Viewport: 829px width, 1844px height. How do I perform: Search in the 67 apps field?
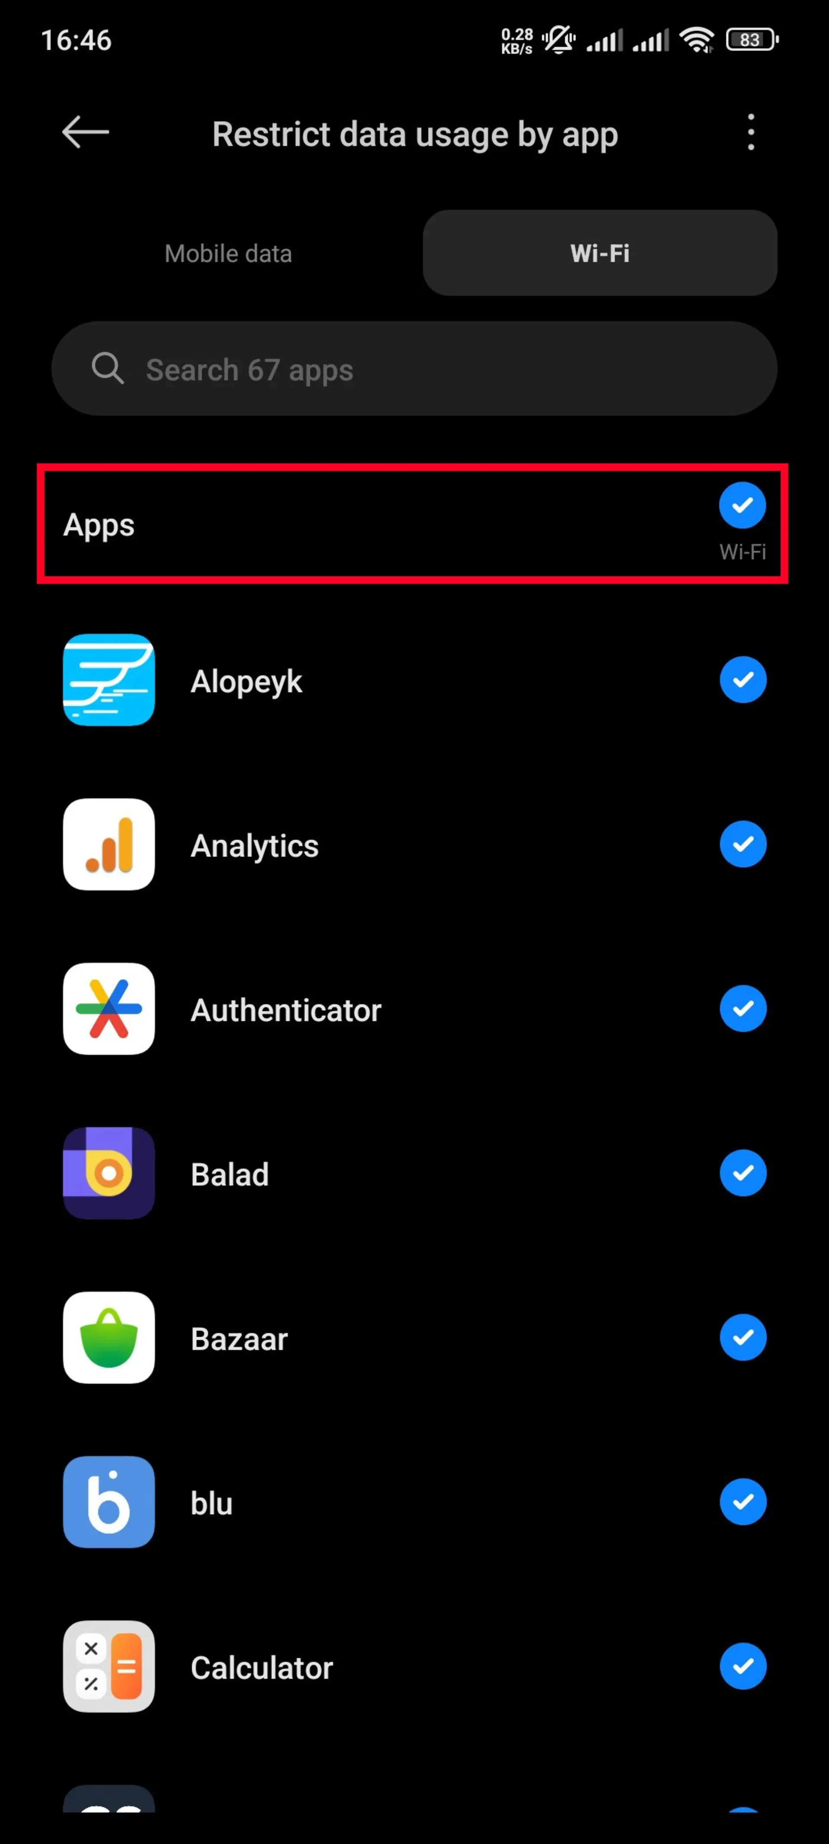[x=414, y=369]
